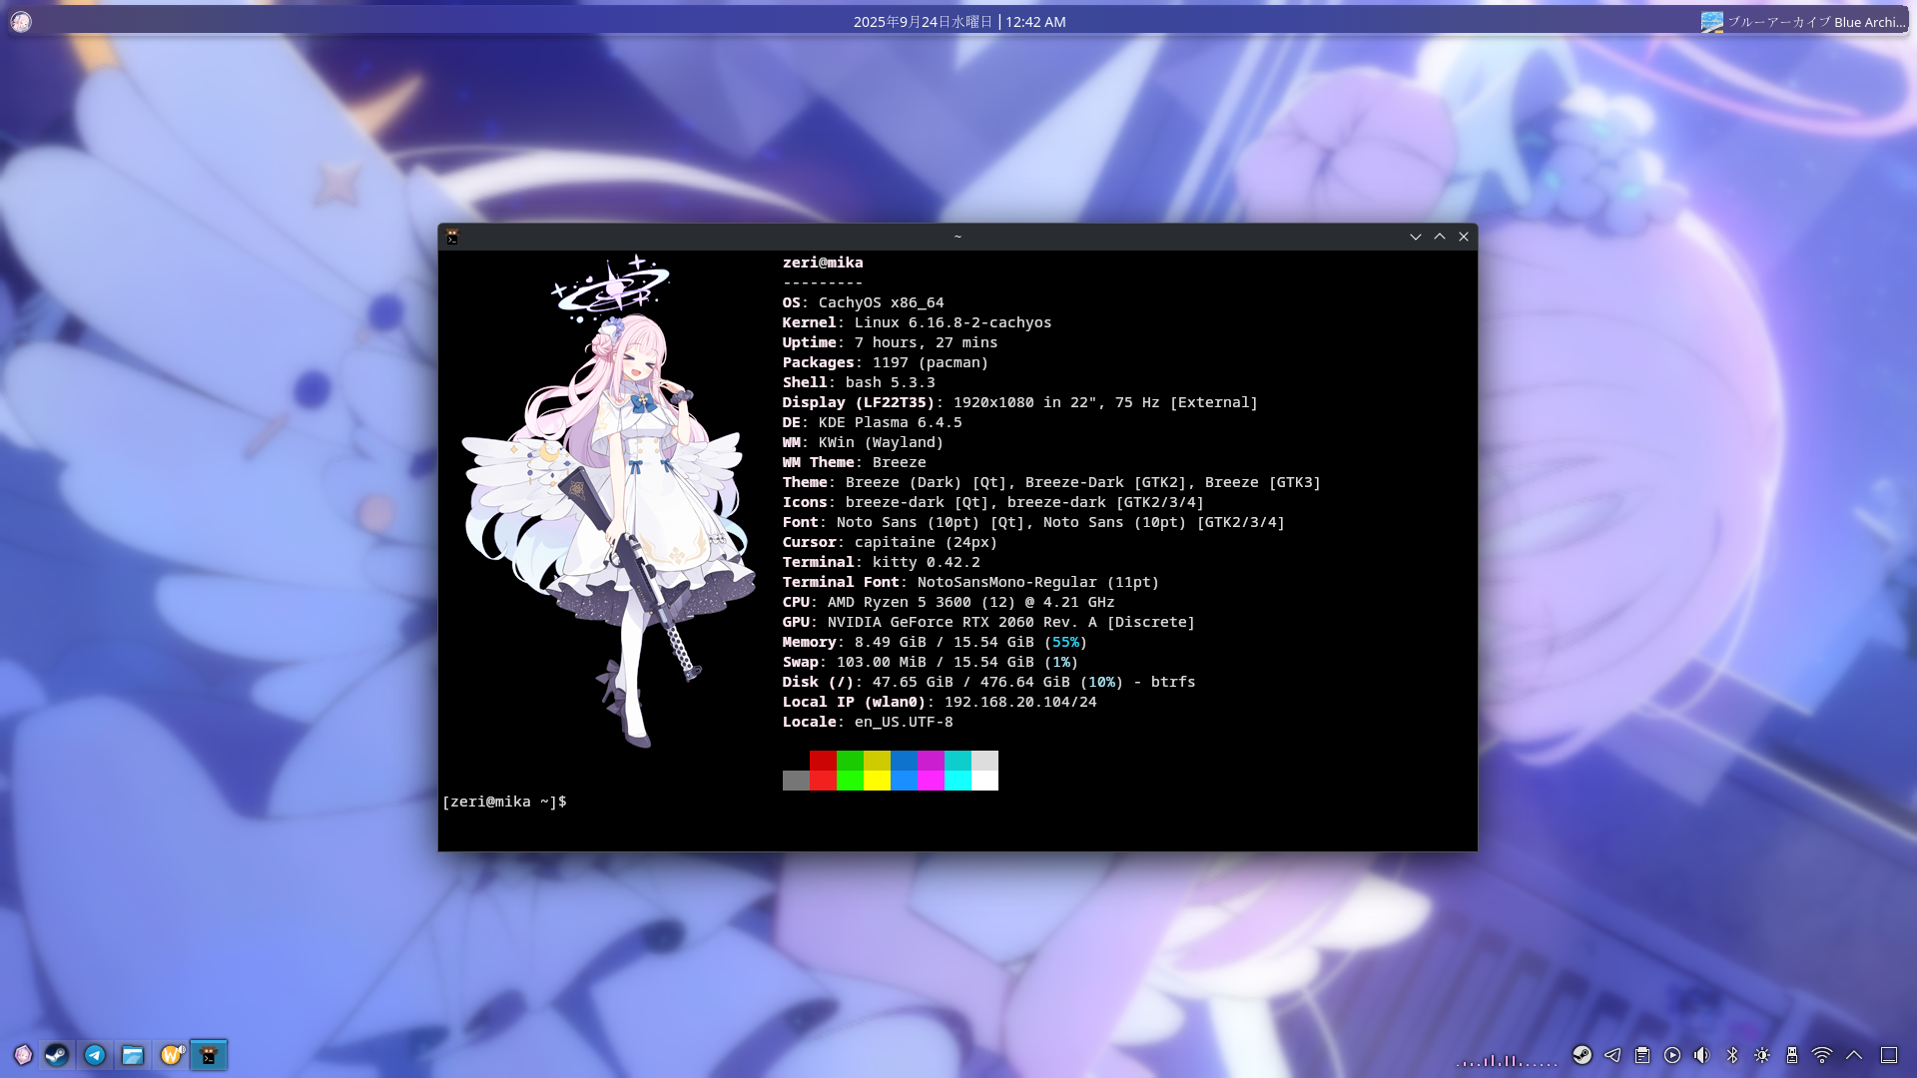This screenshot has width=1917, height=1078.
Task: Switch to the Telegram taskbar entry
Action: tap(95, 1055)
